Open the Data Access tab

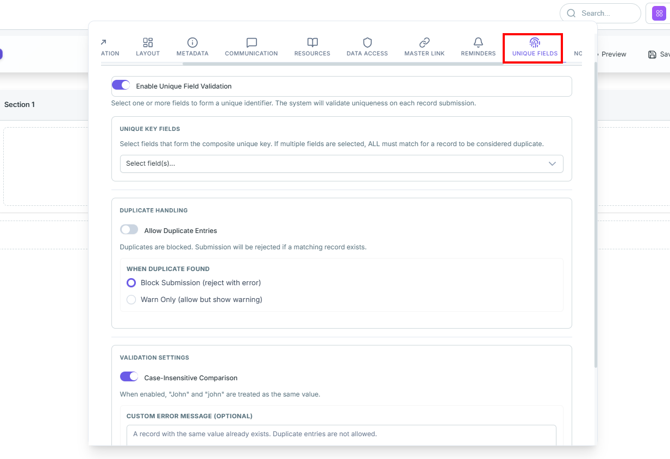pyautogui.click(x=367, y=47)
